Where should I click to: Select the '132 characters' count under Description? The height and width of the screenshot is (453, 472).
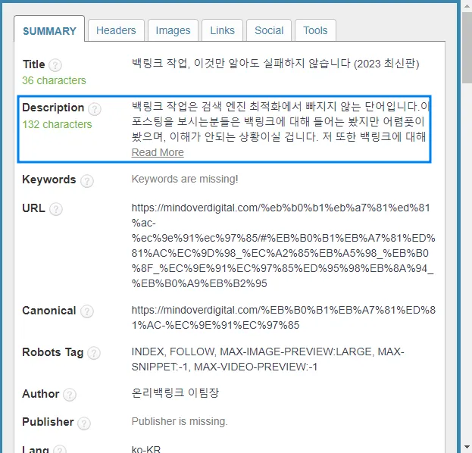[x=57, y=124]
